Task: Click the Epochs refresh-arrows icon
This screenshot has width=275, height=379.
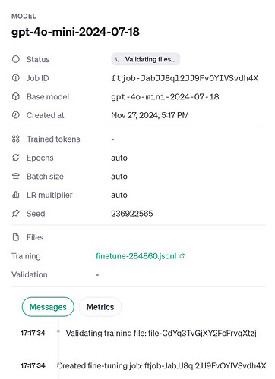Action: tap(16, 158)
